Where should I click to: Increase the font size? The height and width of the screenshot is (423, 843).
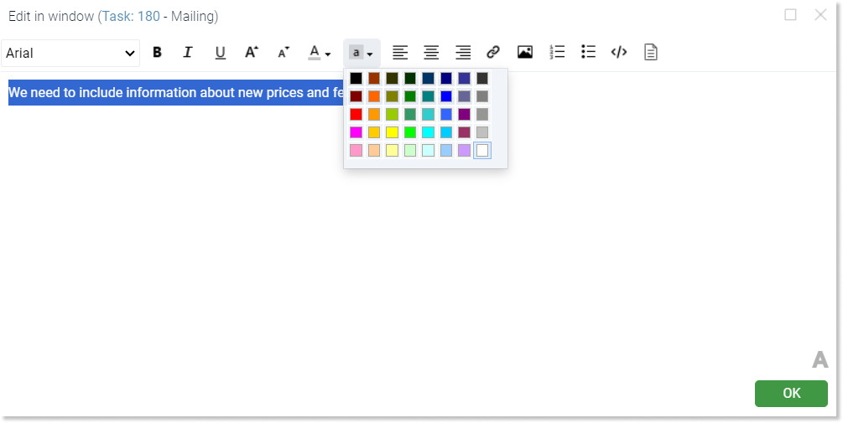252,53
